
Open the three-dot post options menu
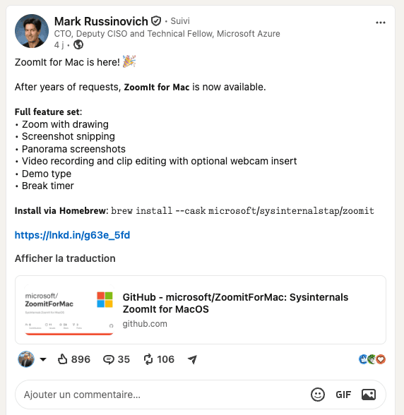click(381, 23)
